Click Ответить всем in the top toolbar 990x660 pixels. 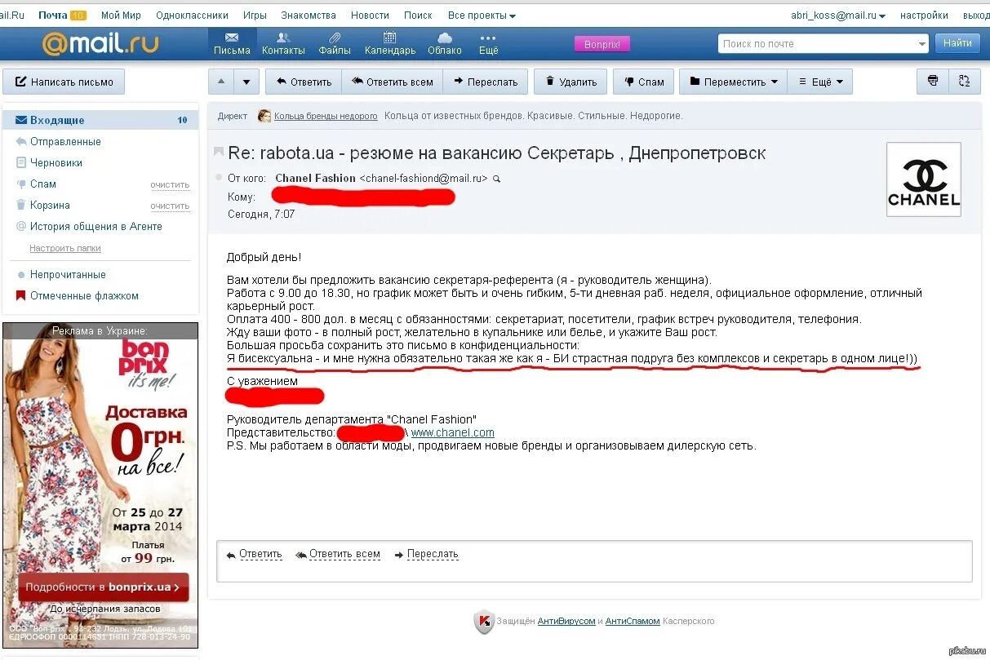[x=392, y=82]
